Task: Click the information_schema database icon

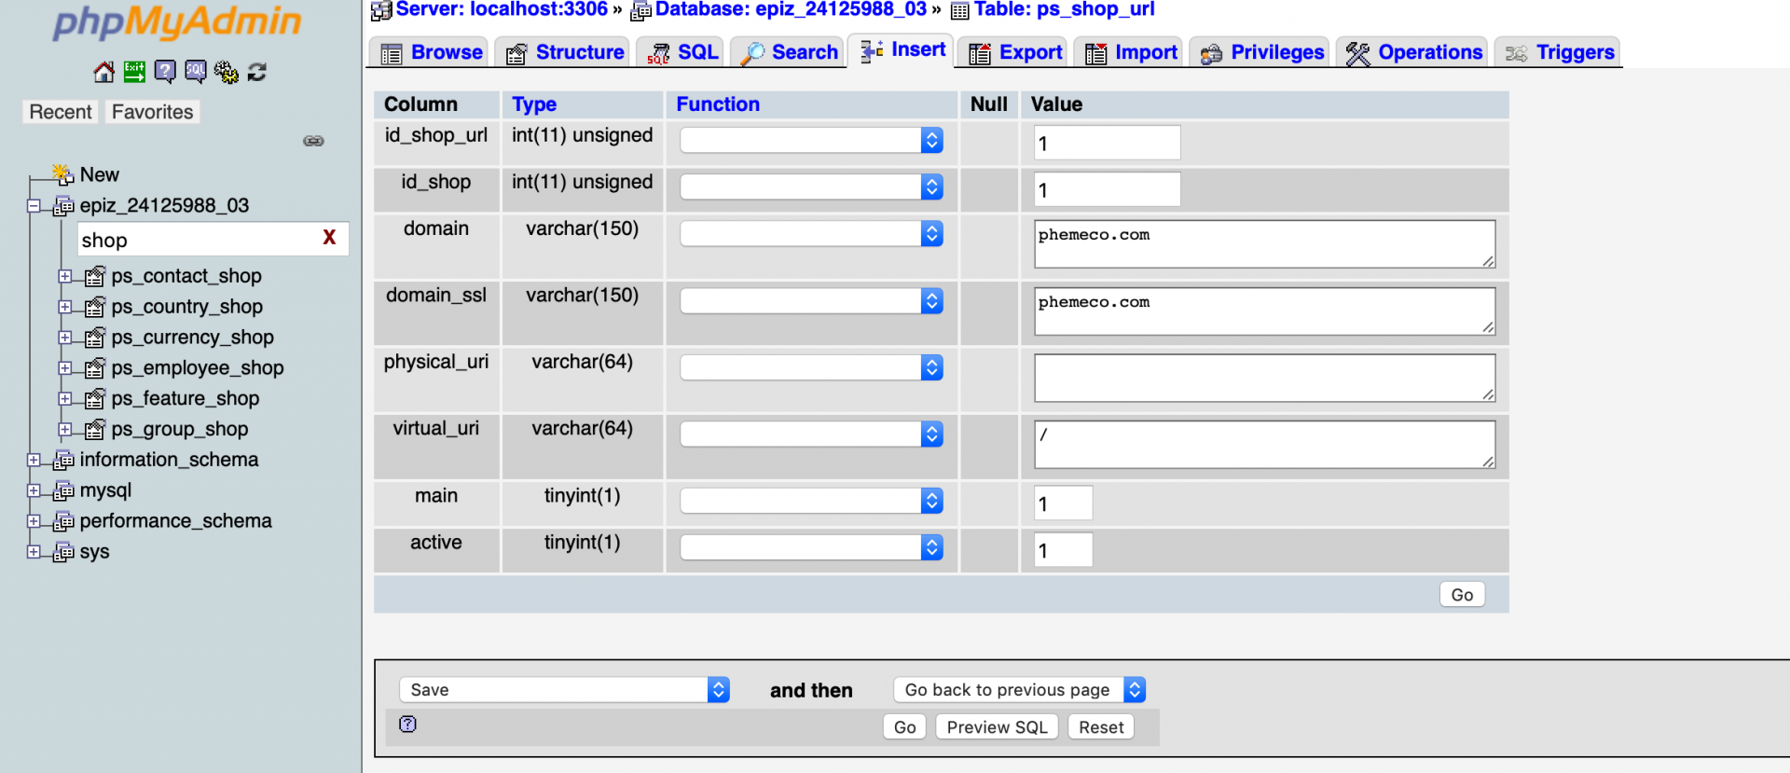Action: click(63, 460)
